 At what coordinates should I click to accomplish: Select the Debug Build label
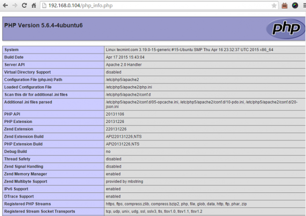coord(15,152)
